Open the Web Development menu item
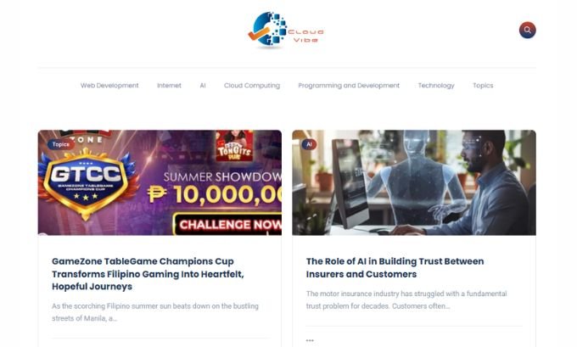The image size is (577, 347). pyautogui.click(x=109, y=86)
